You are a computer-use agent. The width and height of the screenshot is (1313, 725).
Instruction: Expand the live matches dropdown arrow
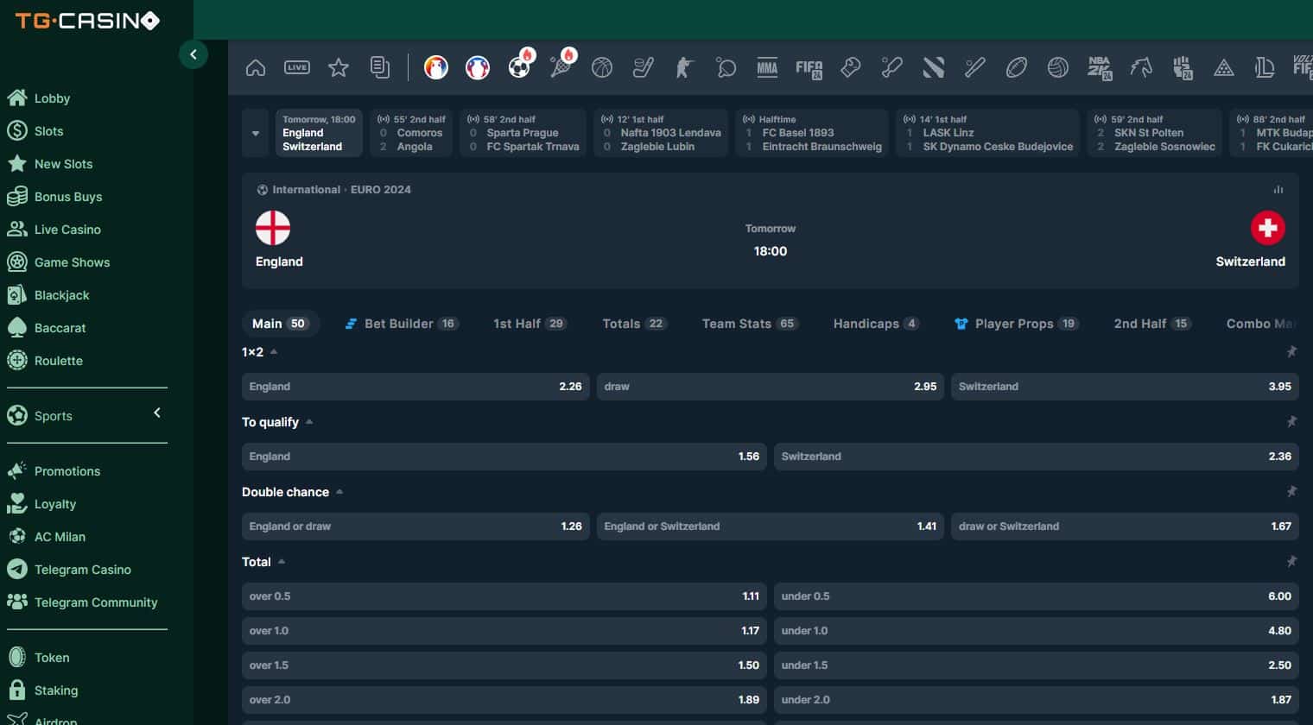pos(256,133)
